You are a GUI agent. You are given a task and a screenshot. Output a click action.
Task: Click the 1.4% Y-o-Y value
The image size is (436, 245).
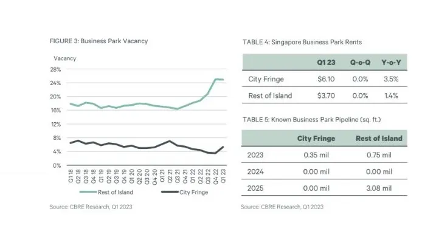coord(391,95)
